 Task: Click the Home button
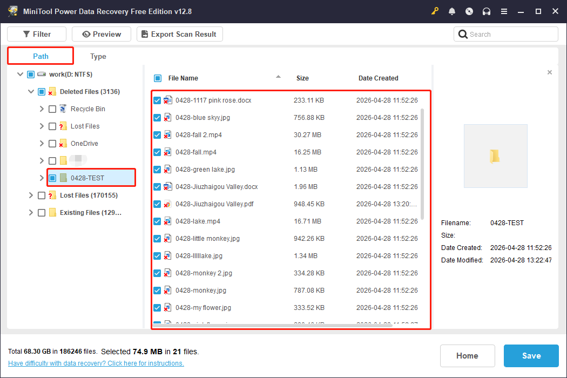(x=467, y=355)
